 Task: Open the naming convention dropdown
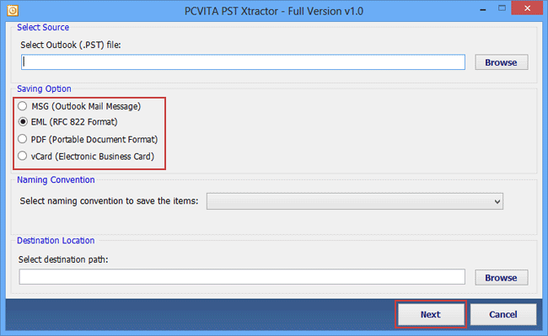[x=355, y=201]
